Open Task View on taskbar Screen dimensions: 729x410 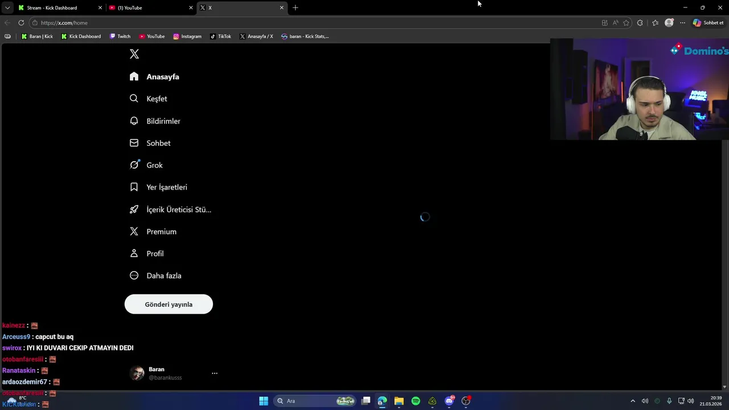coord(366,401)
